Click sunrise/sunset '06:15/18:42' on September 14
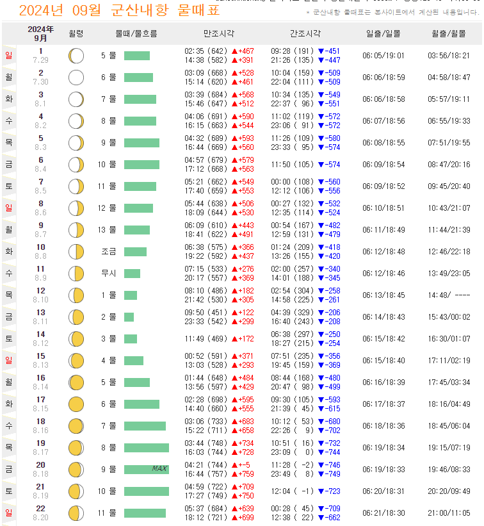484x526 pixels. point(383,339)
